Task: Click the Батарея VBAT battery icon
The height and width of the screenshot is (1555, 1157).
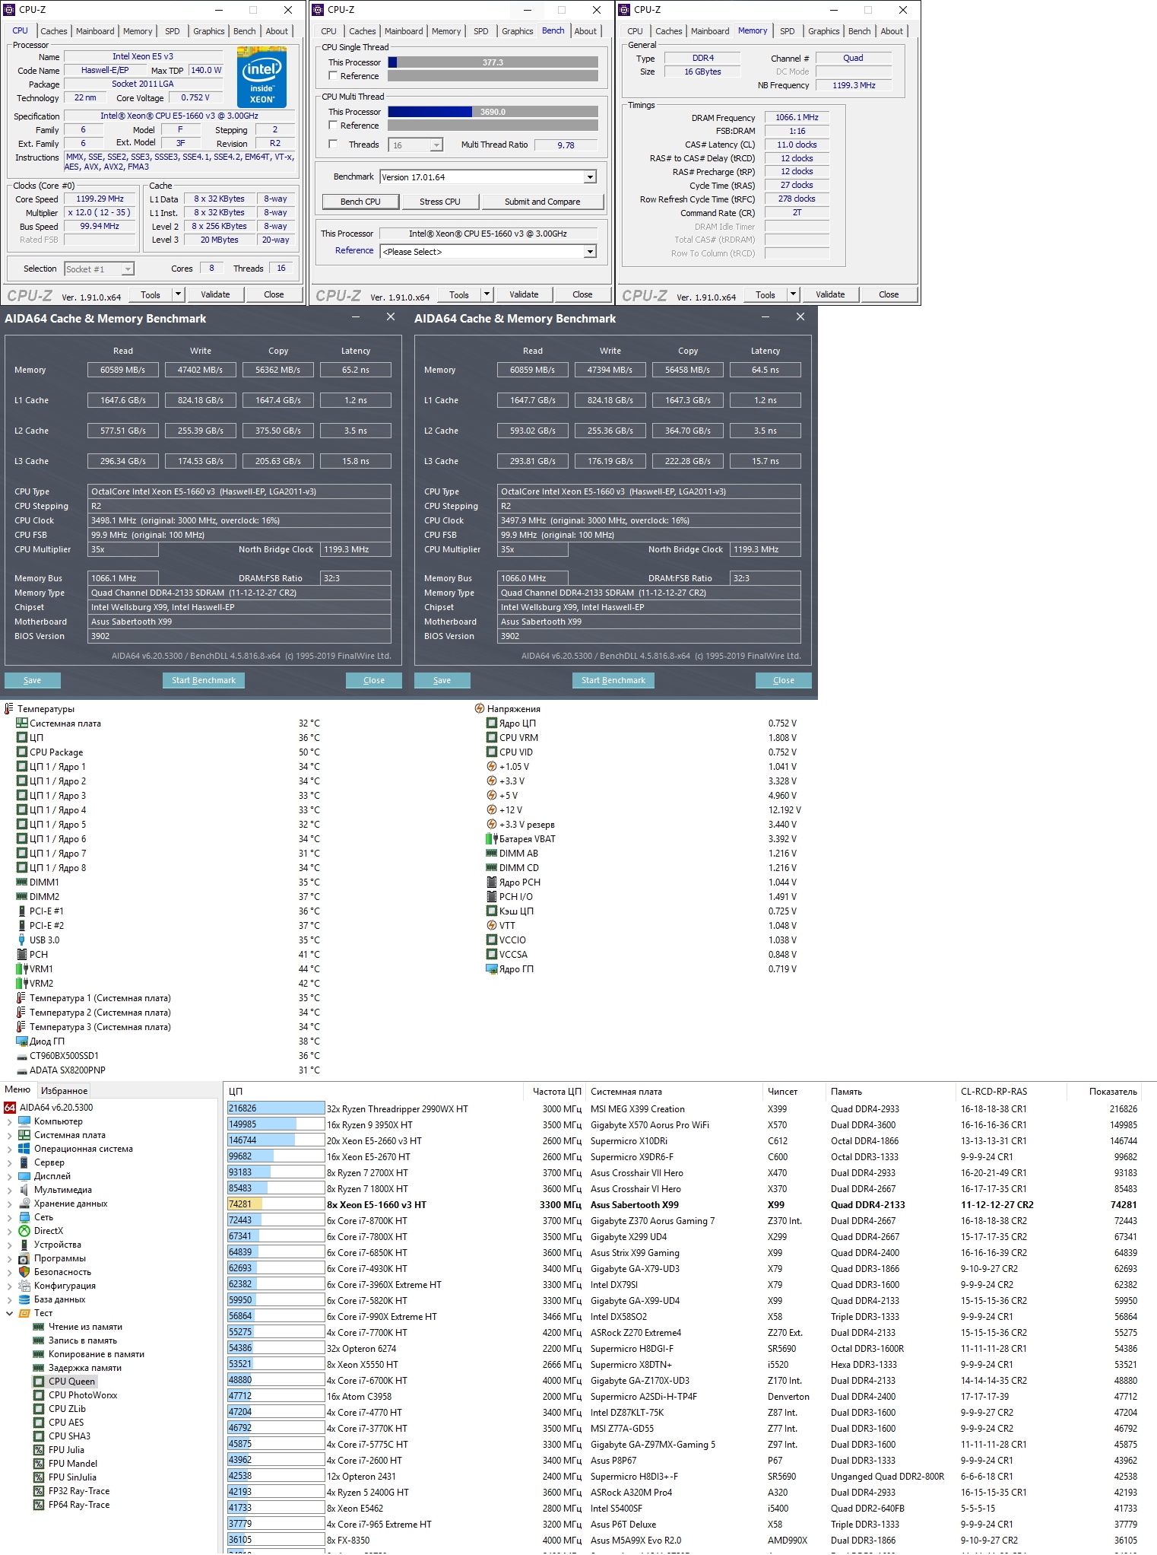Action: tap(491, 839)
